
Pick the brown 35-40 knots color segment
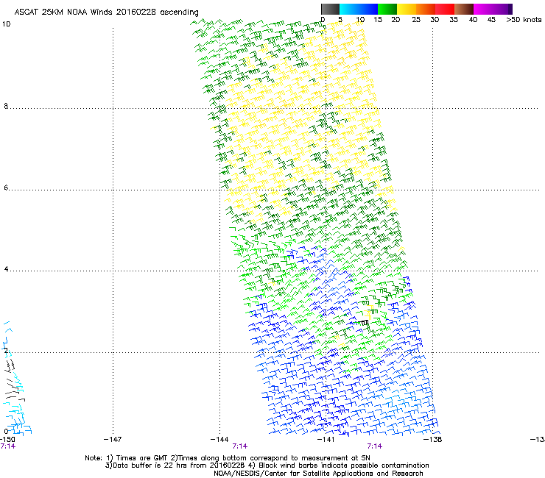[x=464, y=9]
